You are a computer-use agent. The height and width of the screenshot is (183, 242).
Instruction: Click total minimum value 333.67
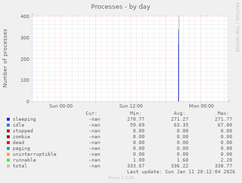point(136,166)
